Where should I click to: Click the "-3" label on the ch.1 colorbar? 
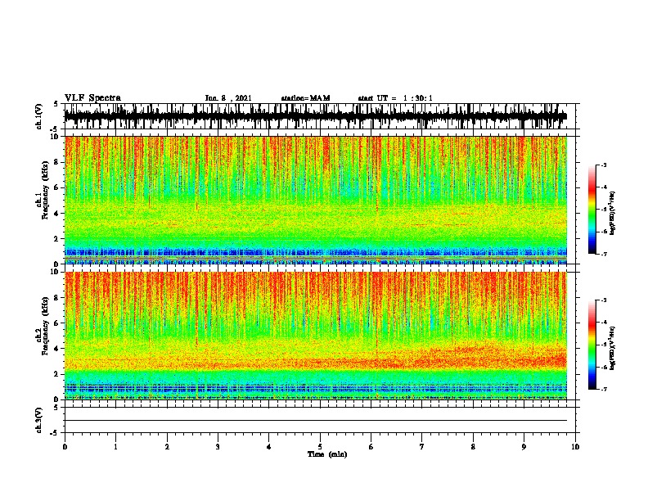pos(604,165)
